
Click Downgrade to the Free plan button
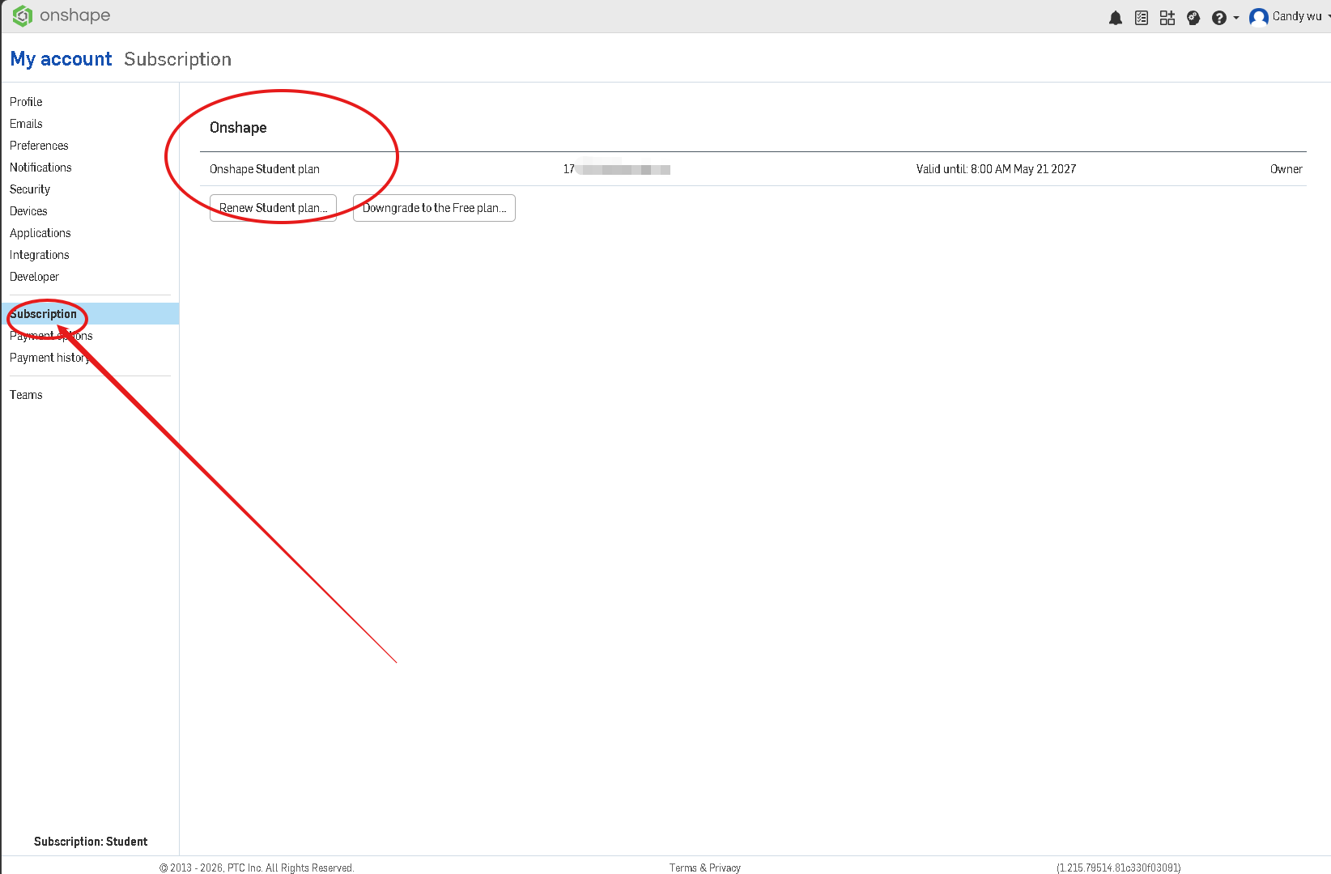pyautogui.click(x=434, y=208)
